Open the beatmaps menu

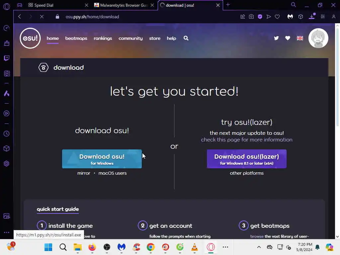click(x=76, y=38)
